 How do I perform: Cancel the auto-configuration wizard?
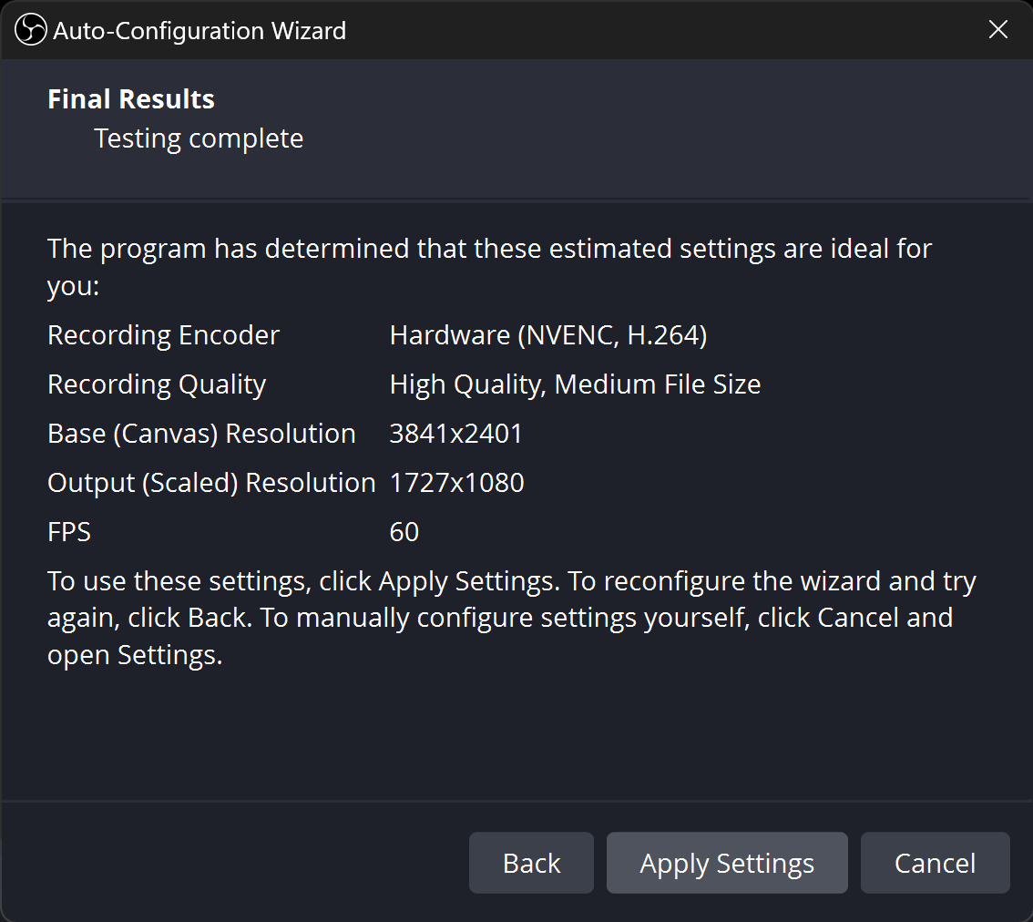935,863
